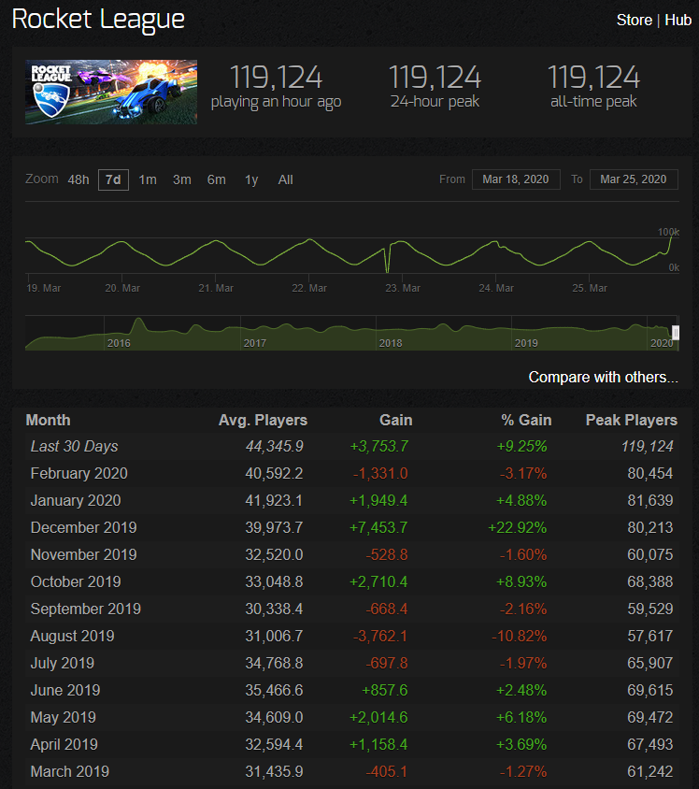Select the February 2020 row label
The image size is (699, 789).
tap(78, 474)
